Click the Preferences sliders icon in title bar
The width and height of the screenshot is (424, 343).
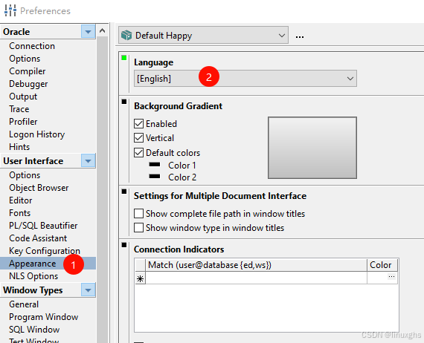[10, 10]
